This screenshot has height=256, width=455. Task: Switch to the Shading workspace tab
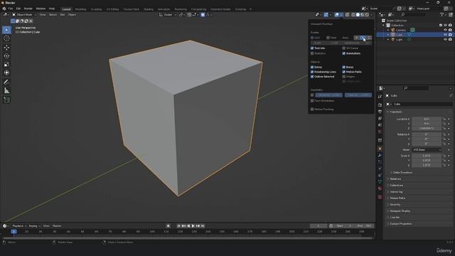coord(149,9)
